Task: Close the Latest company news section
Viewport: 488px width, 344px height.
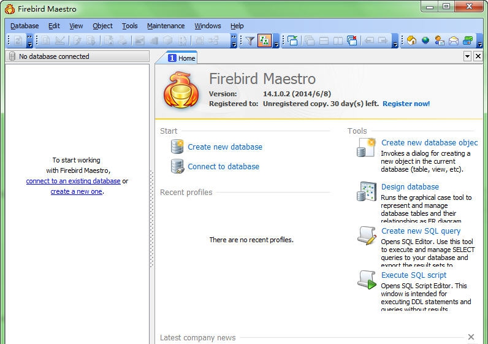Action: coord(471,337)
